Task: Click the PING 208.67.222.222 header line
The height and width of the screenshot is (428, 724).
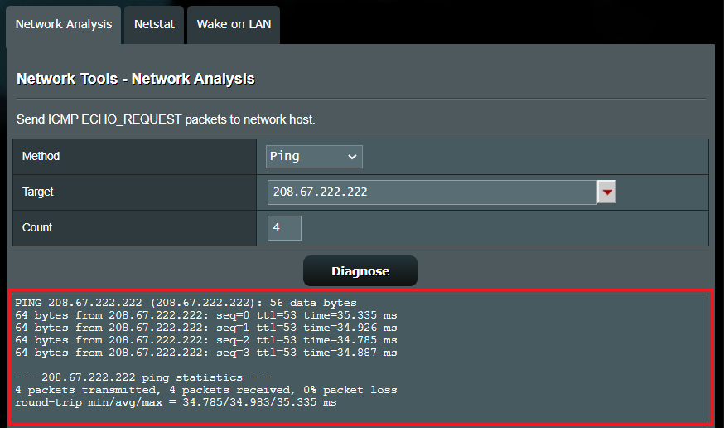Action: click(186, 303)
